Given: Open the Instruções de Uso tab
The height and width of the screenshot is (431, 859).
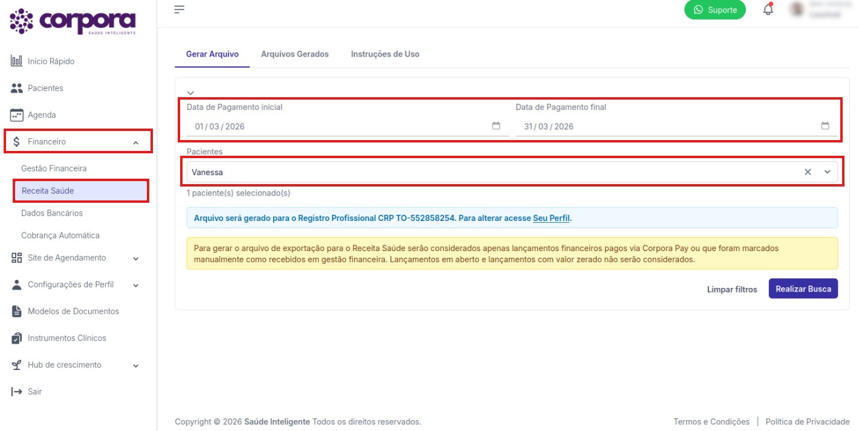Looking at the screenshot, I should point(384,54).
